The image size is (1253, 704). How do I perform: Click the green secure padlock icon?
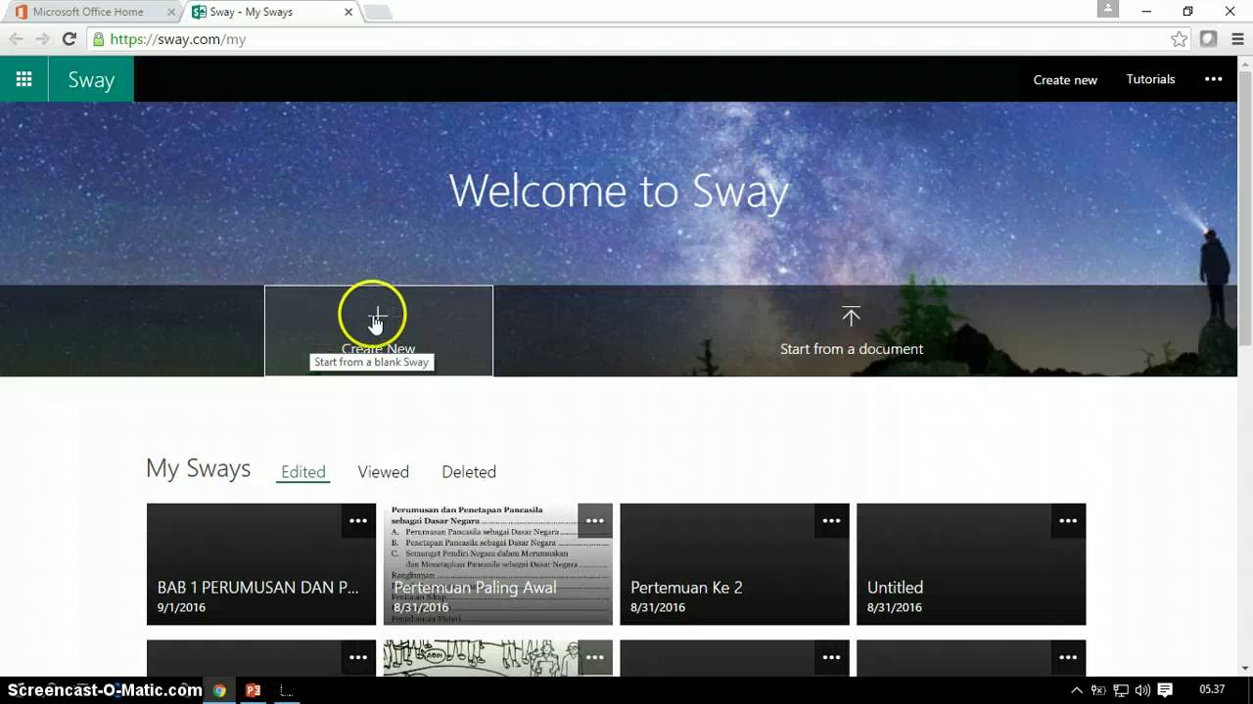point(98,39)
